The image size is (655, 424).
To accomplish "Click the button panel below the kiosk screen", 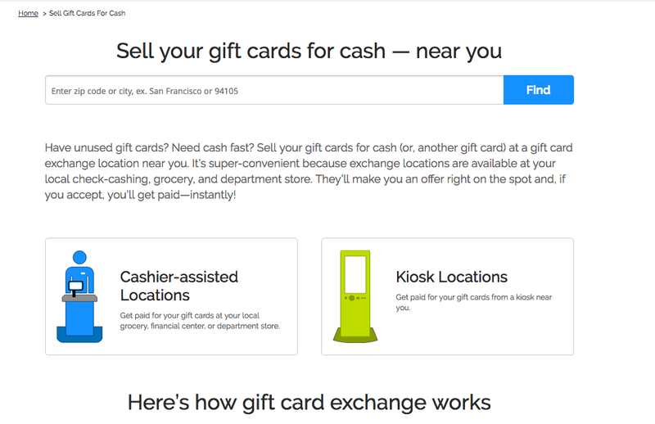I will coord(355,298).
